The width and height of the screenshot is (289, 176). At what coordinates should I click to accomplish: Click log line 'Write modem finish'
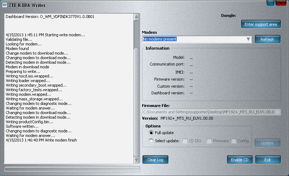(61, 140)
